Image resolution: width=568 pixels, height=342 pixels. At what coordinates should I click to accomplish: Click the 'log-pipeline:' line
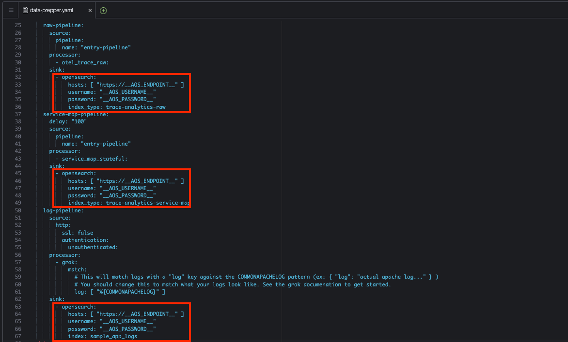(x=63, y=210)
